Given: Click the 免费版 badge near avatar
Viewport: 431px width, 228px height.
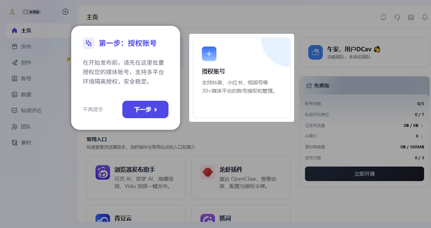Looking at the screenshot, I should pyautogui.click(x=32, y=12).
